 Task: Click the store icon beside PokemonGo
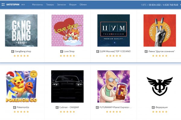click(x=14, y=107)
